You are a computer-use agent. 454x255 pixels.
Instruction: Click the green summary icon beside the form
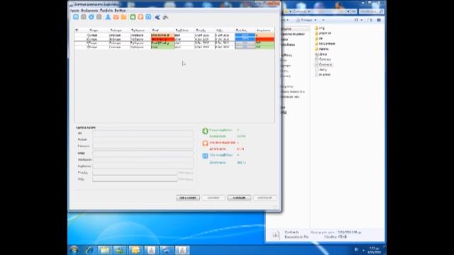205,131
